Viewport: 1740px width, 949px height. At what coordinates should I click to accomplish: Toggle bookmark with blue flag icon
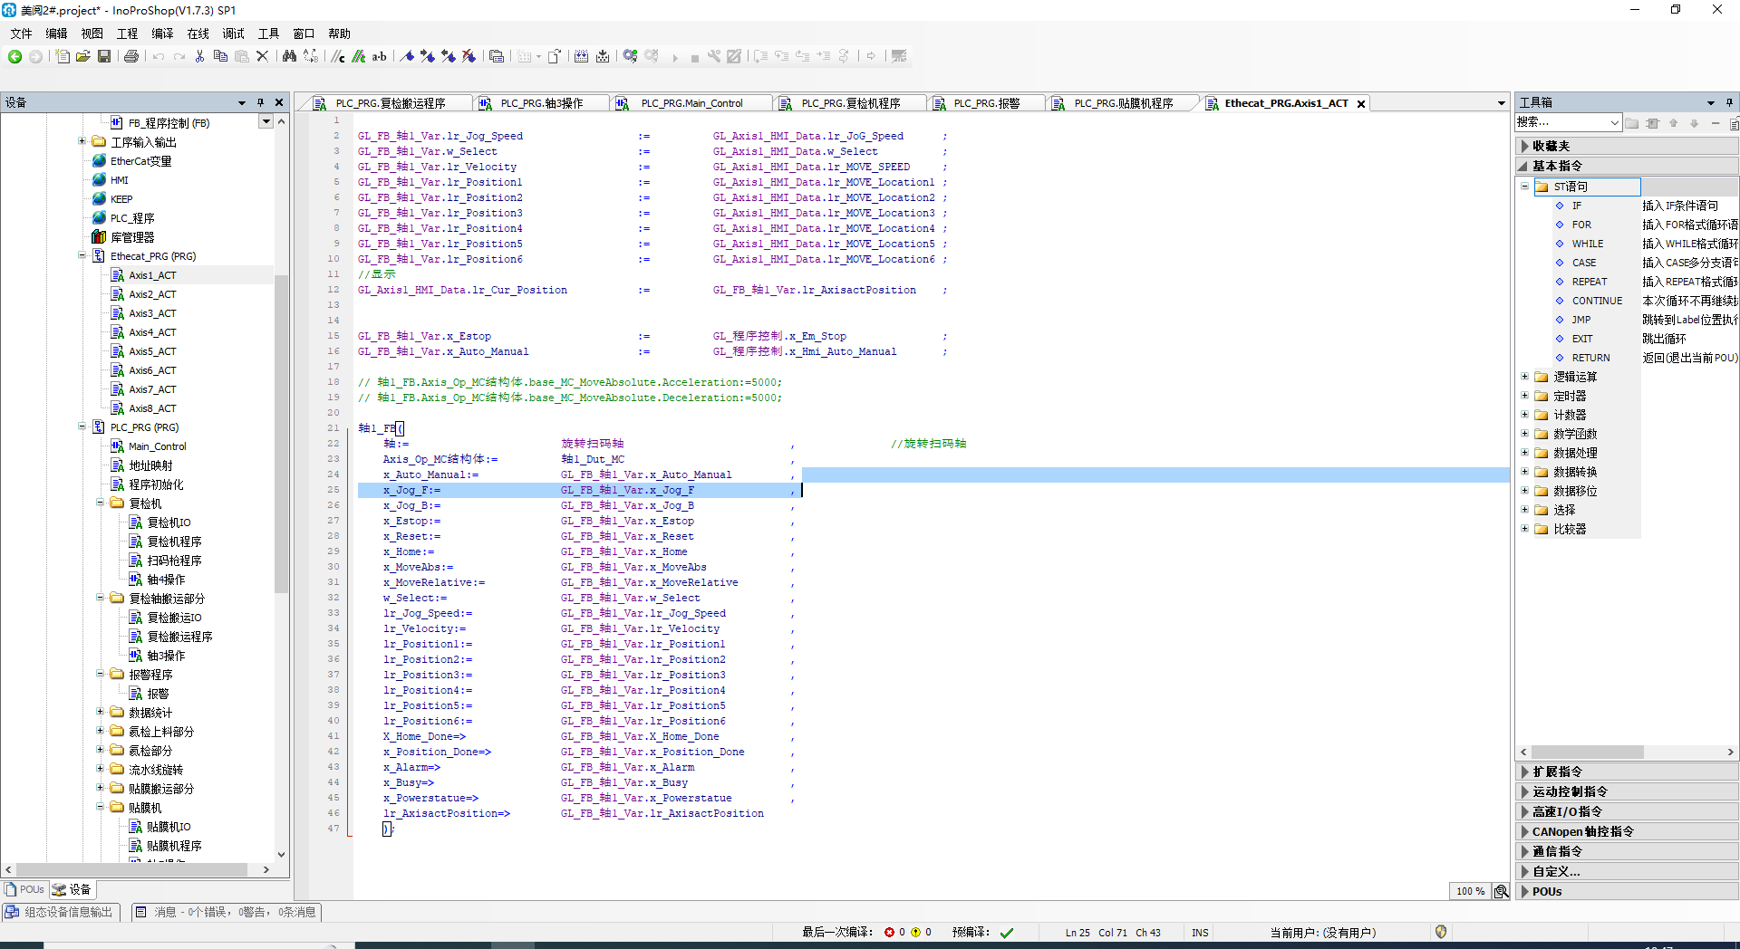pyautogui.click(x=408, y=56)
